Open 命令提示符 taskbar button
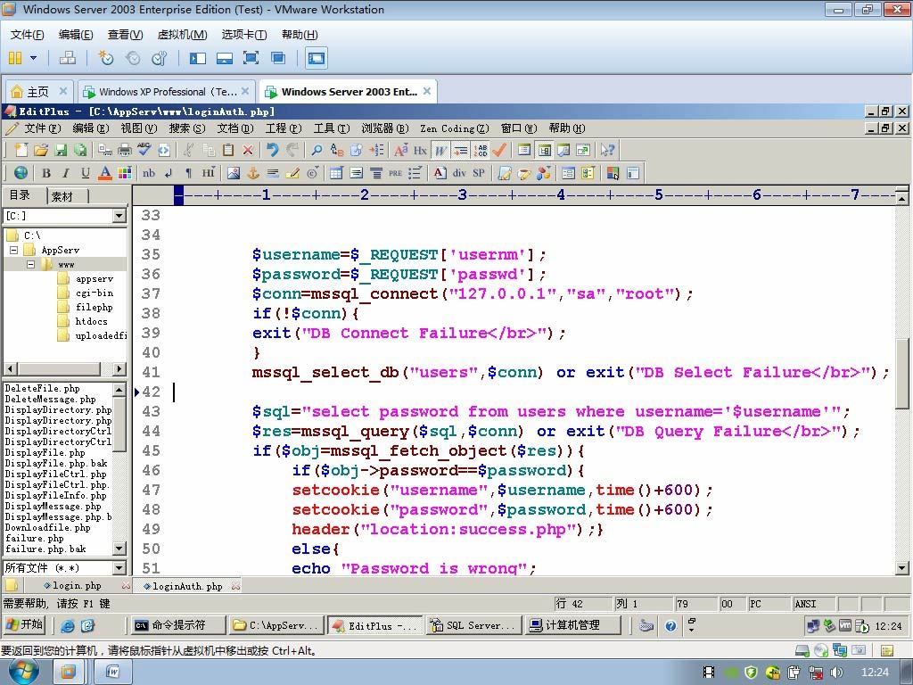Viewport: 913px width, 685px height. [x=177, y=625]
